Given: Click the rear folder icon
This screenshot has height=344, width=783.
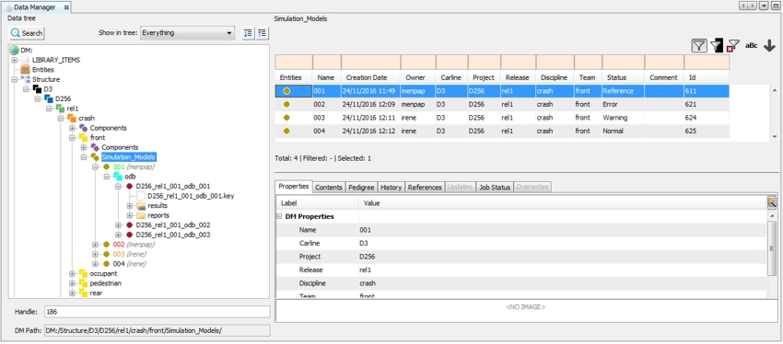Looking at the screenshot, I should [x=84, y=293].
